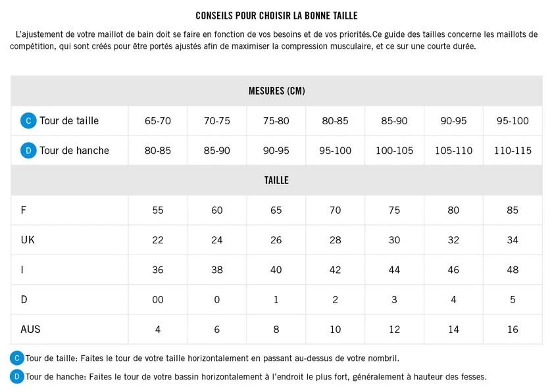
Task: Click the hip measurement footnote text
Action: click(256, 377)
